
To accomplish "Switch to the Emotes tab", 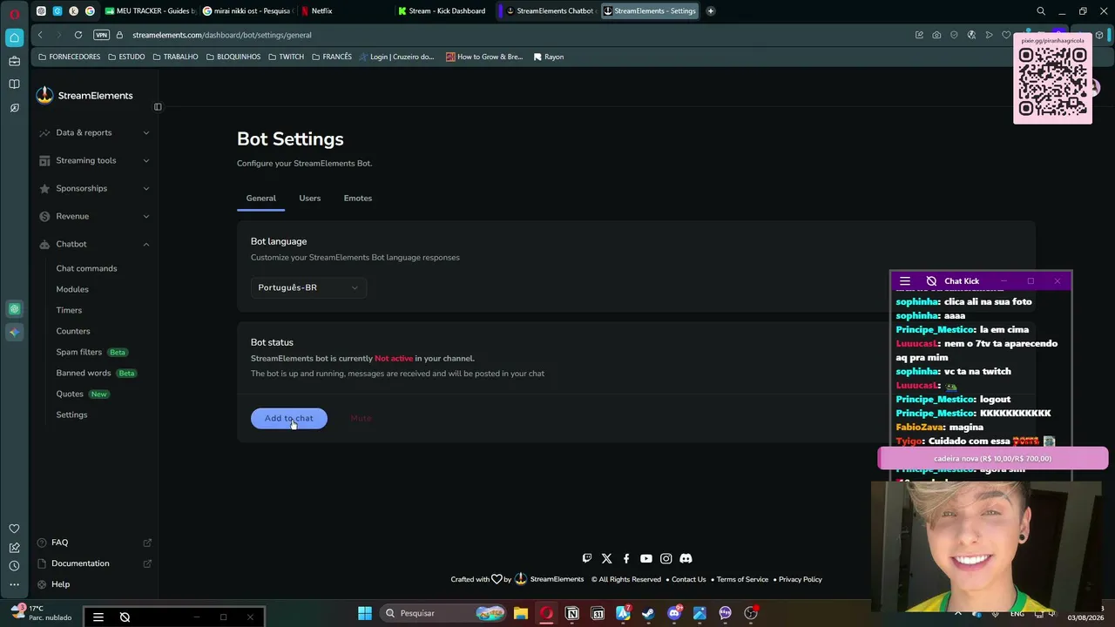I will [358, 199].
